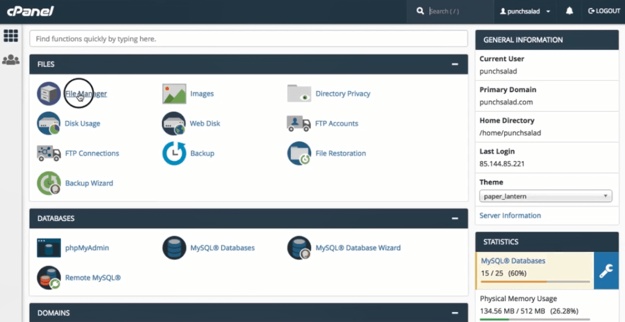Open the MySQL Database Wizard icon
The image size is (625, 322).
point(299,248)
